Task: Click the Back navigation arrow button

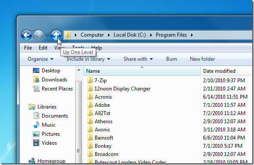Action: pos(26,35)
